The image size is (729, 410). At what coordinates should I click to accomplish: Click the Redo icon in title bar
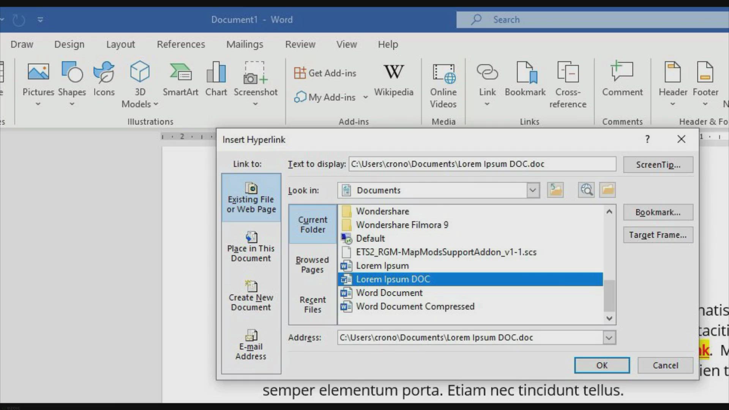coord(19,20)
